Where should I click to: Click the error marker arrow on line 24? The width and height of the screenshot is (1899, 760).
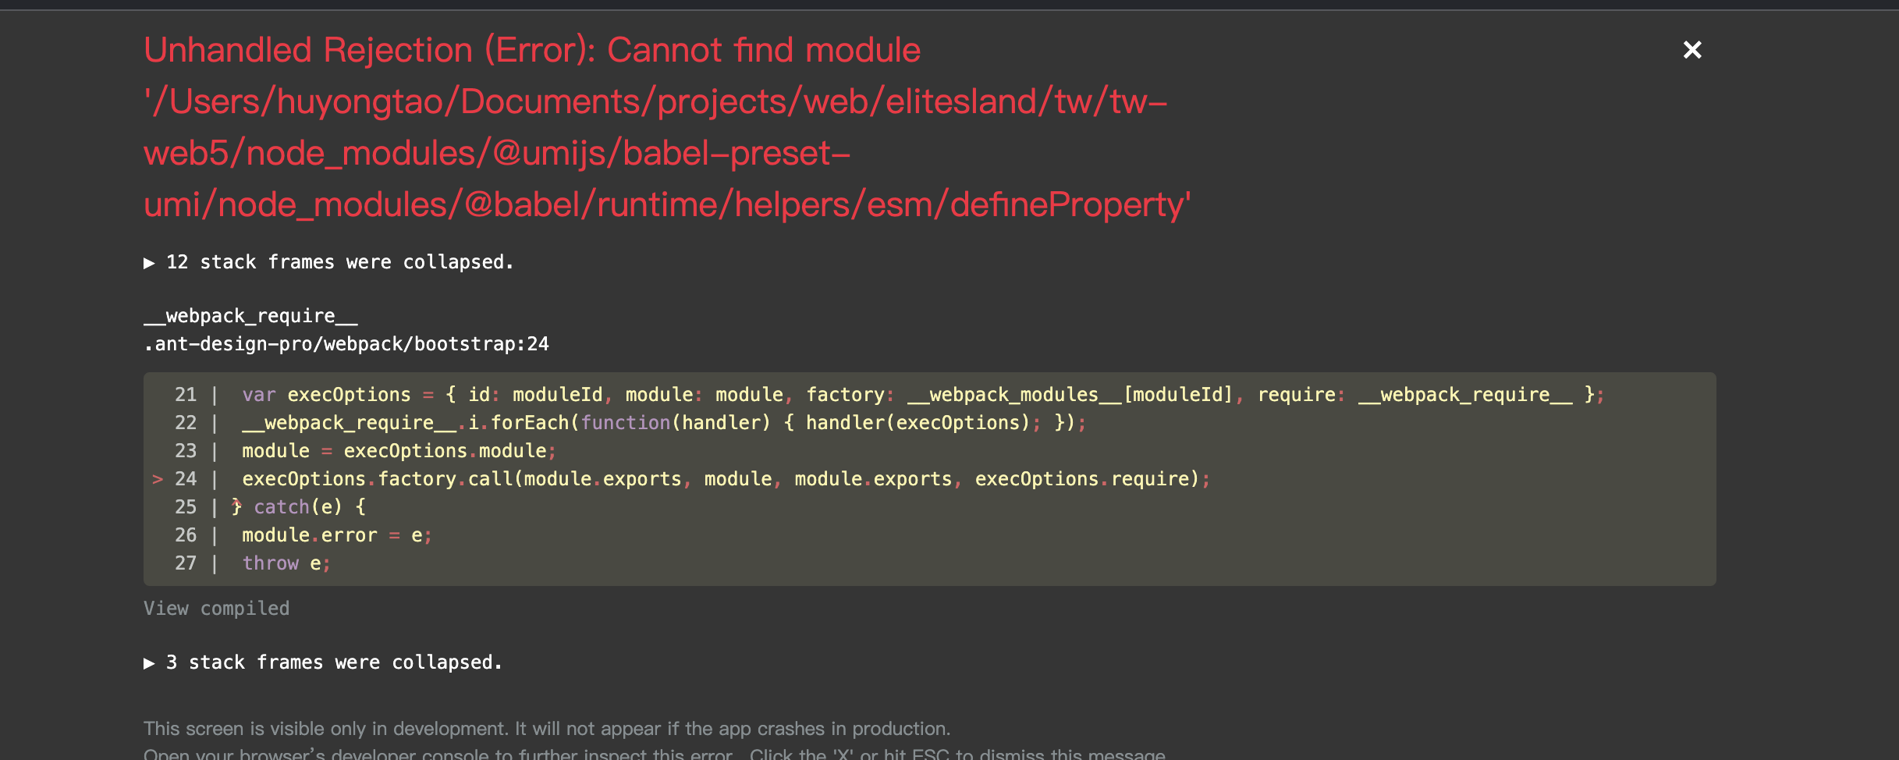[x=158, y=478]
